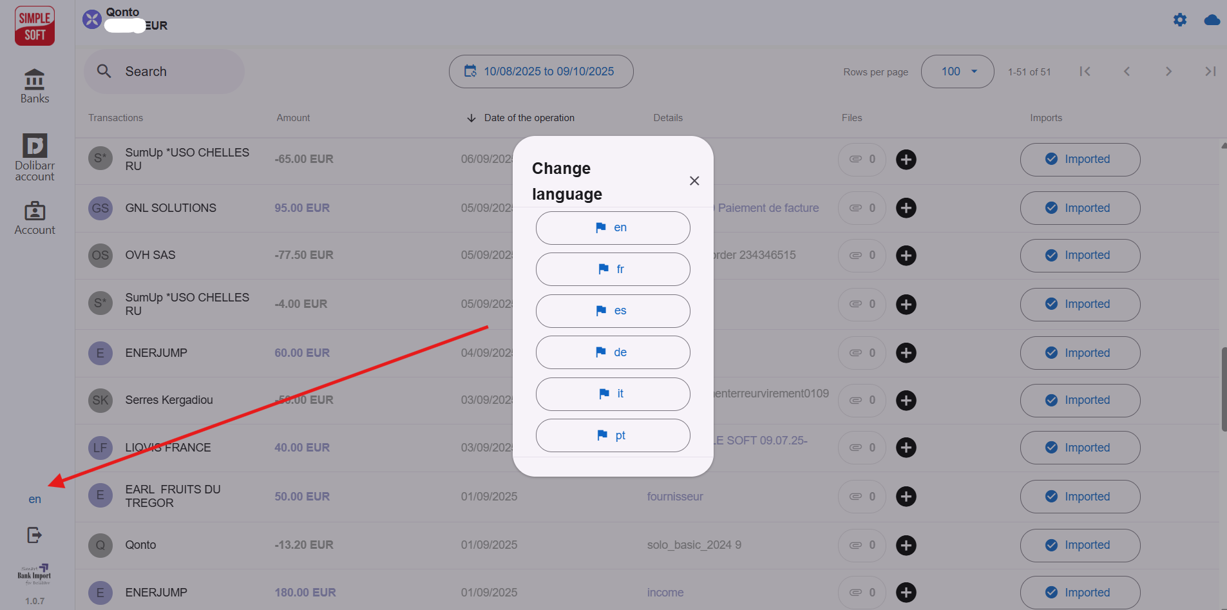The width and height of the screenshot is (1227, 610).
Task: Click inside the Search field
Action: 164,71
